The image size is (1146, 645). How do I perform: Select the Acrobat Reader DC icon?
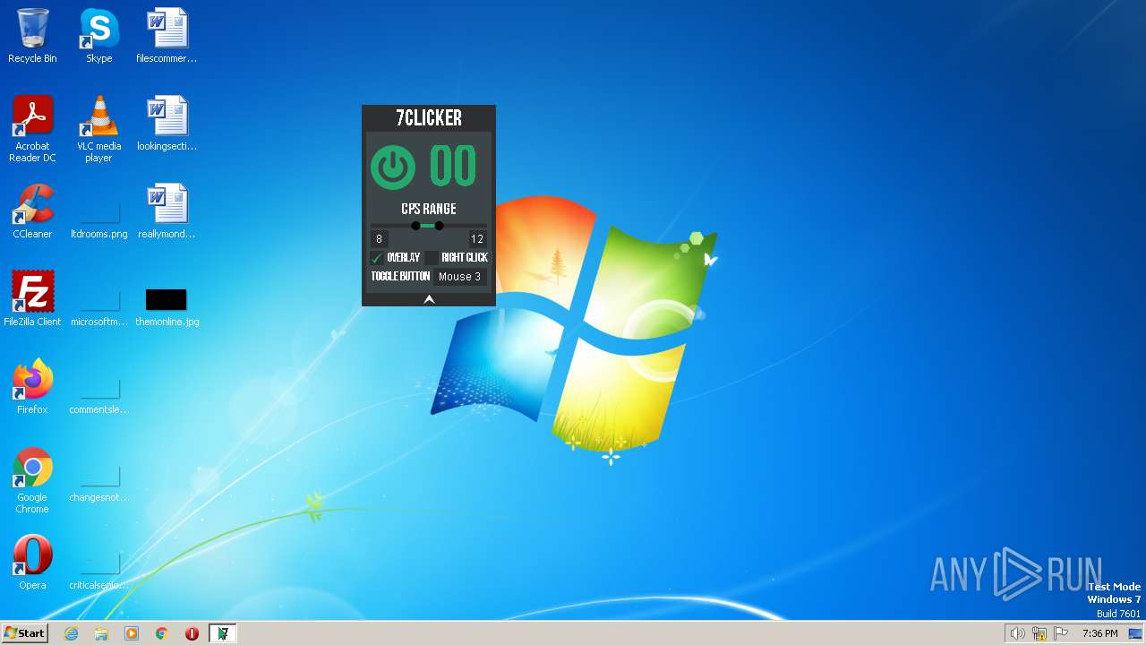pyautogui.click(x=32, y=129)
